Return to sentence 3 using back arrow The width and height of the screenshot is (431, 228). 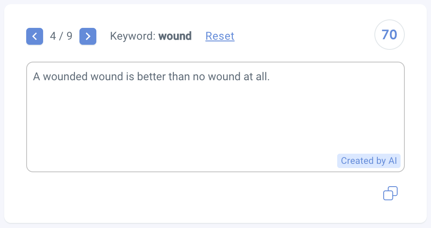pos(35,36)
